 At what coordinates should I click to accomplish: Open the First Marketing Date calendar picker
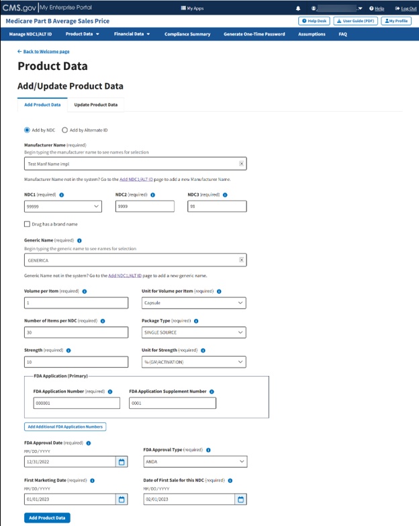(x=122, y=500)
